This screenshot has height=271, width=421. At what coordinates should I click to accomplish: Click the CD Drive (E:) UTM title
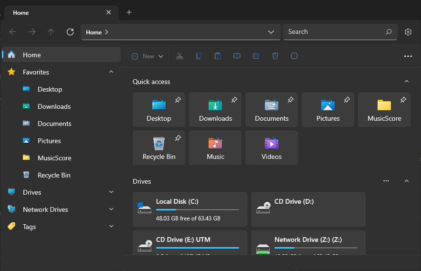(x=183, y=240)
